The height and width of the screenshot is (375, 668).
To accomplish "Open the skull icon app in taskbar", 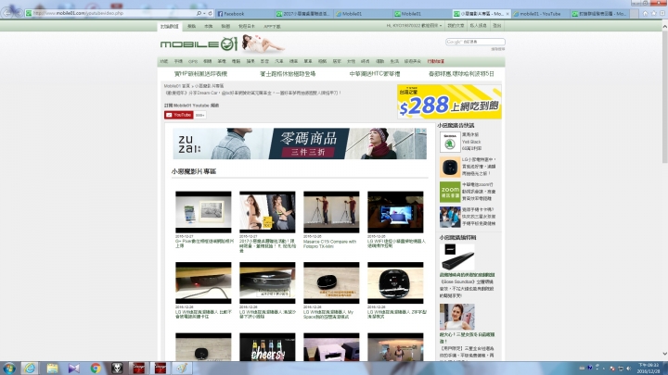I will click(117, 369).
